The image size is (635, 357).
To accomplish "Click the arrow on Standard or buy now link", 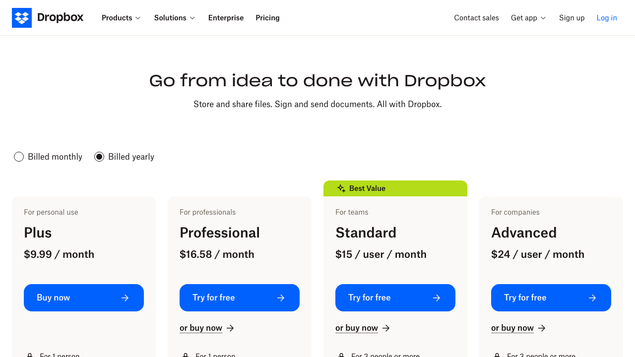I will 386,328.
